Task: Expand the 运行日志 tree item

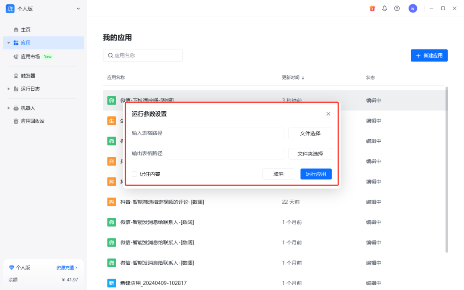Action: 8,89
